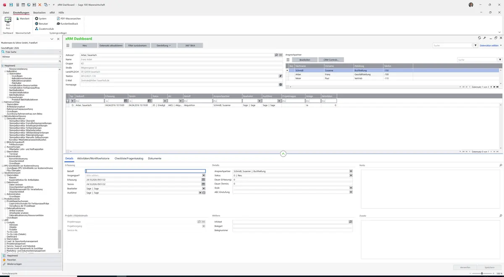Open the xRM ribbon tab
Viewport: 504px width, 277px height.
[x=52, y=13]
